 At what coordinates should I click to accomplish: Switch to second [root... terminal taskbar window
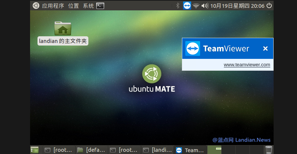click(124, 150)
